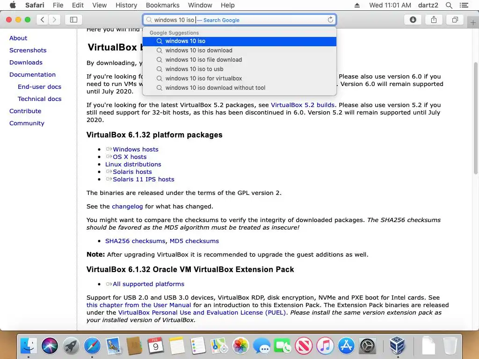Open the File menu
The width and height of the screenshot is (479, 359).
click(58, 5)
